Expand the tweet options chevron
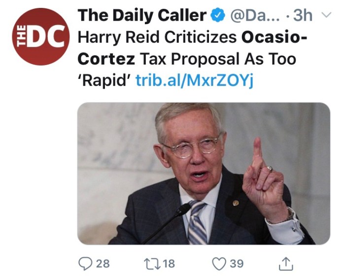345x280 pixels. tap(326, 15)
